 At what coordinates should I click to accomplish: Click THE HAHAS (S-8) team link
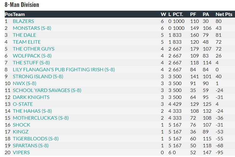(x=32, y=111)
